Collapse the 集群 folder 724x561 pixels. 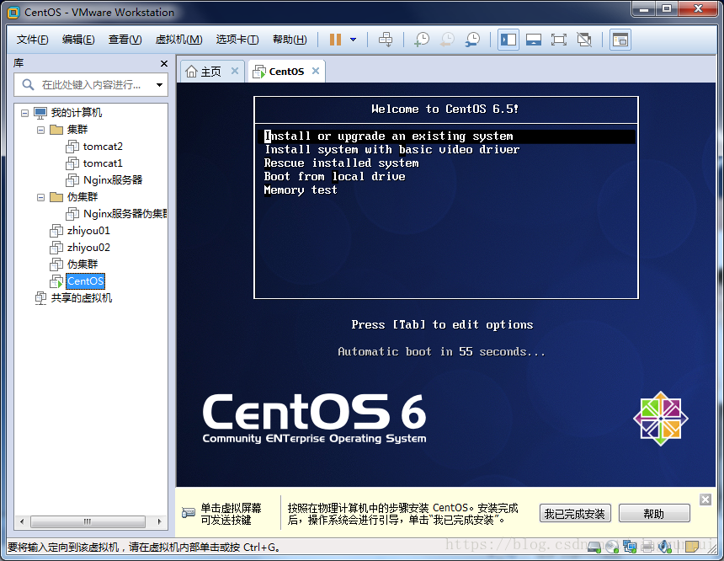[x=40, y=130]
